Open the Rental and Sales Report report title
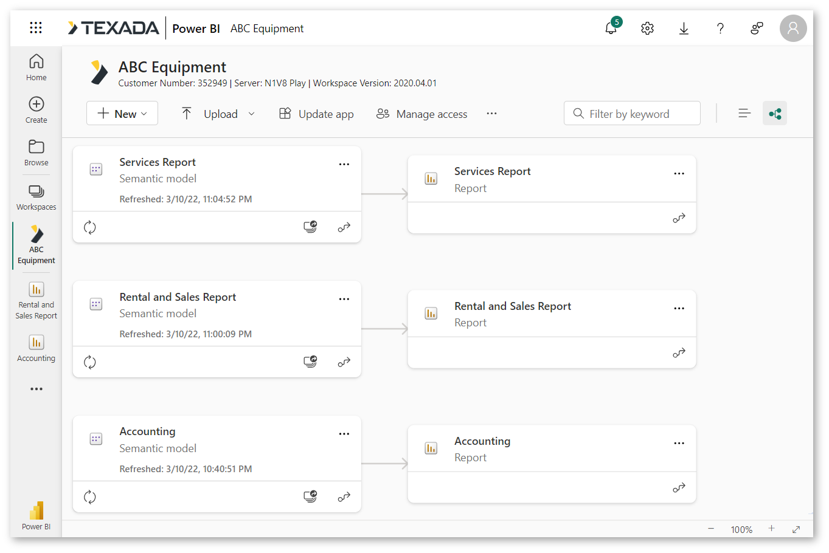Viewport: 829px width, 553px height. (513, 306)
